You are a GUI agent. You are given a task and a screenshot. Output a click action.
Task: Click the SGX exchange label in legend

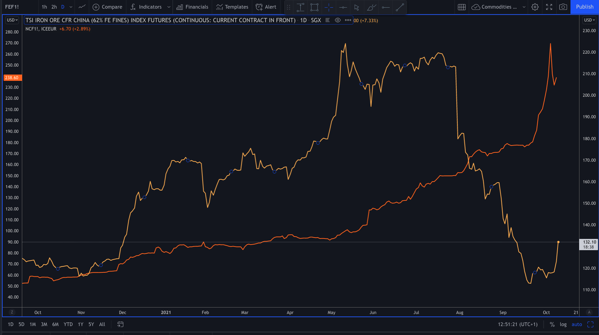click(316, 20)
